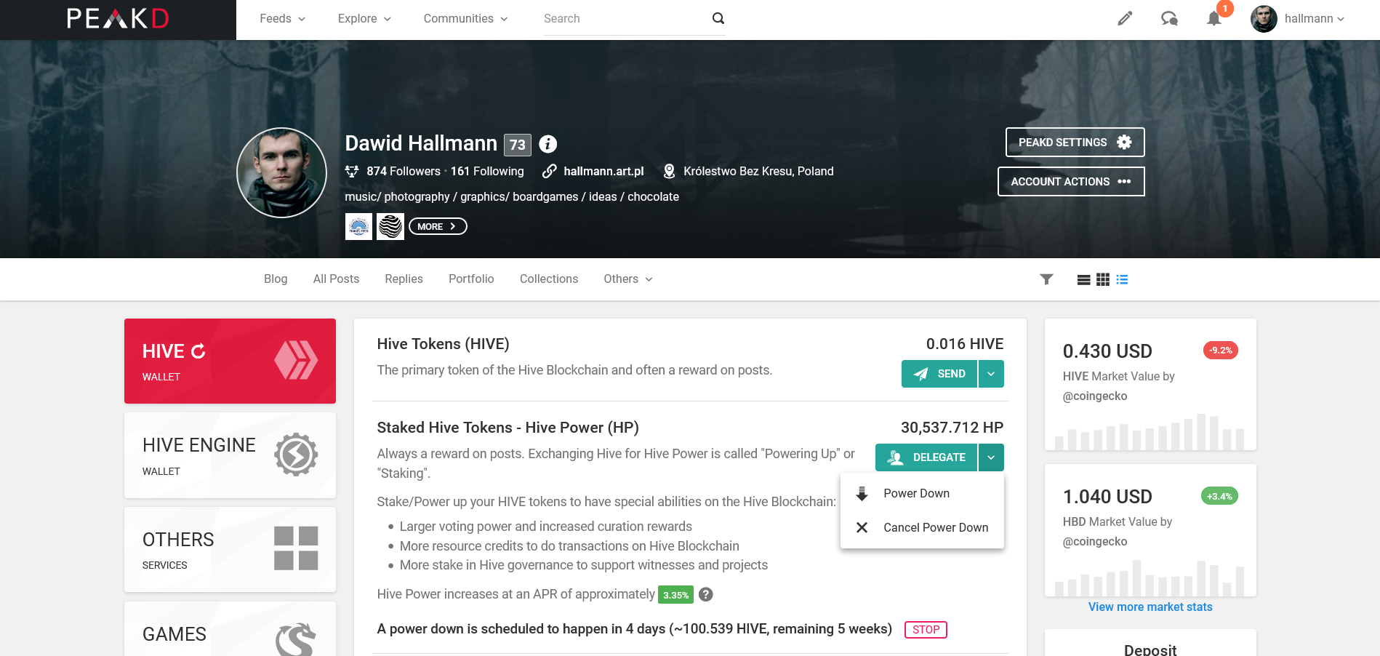
Task: Open the All Posts tab
Action: coord(336,279)
